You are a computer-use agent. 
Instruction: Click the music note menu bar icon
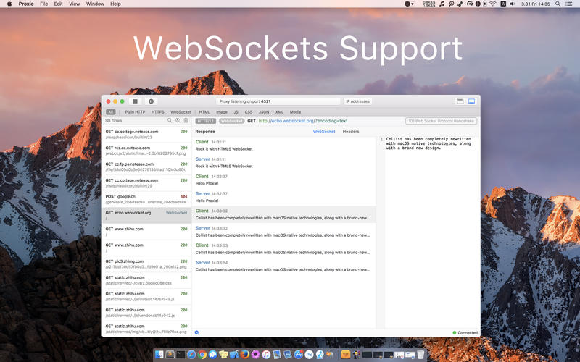point(442,4)
